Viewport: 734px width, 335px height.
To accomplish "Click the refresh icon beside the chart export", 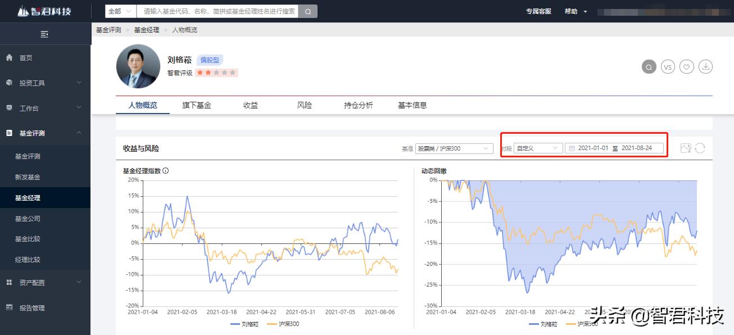I will pyautogui.click(x=700, y=148).
